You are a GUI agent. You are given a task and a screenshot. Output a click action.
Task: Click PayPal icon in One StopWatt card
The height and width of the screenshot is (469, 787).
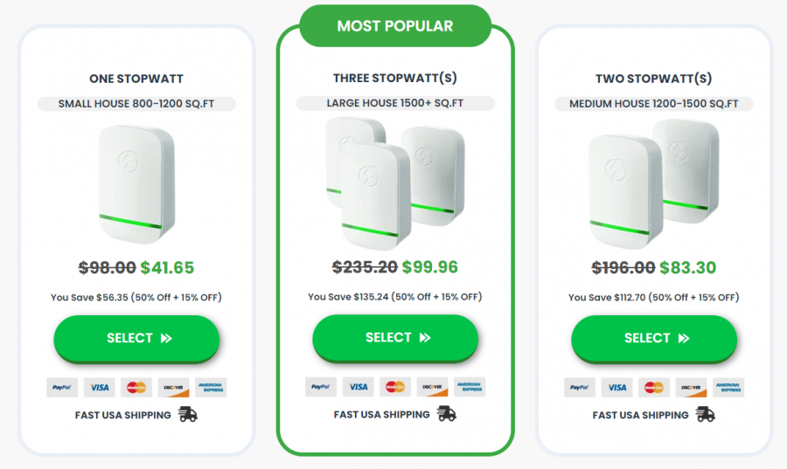point(61,387)
